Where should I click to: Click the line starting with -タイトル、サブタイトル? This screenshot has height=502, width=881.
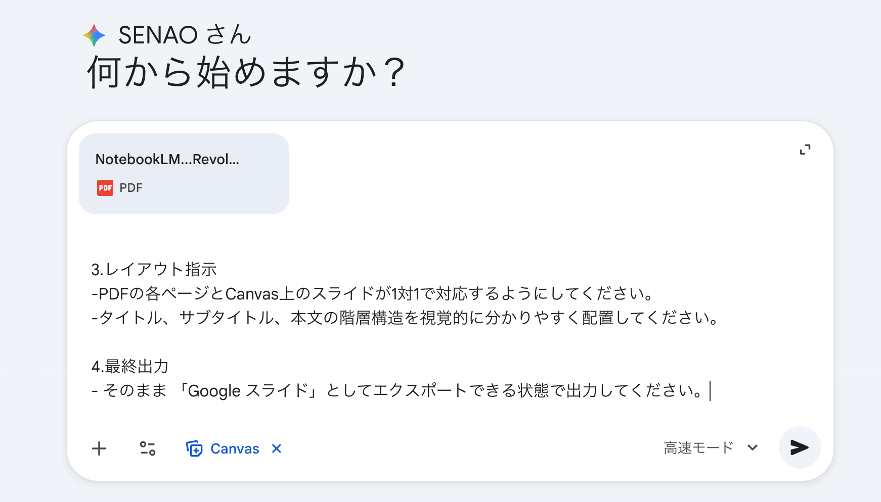tap(405, 318)
